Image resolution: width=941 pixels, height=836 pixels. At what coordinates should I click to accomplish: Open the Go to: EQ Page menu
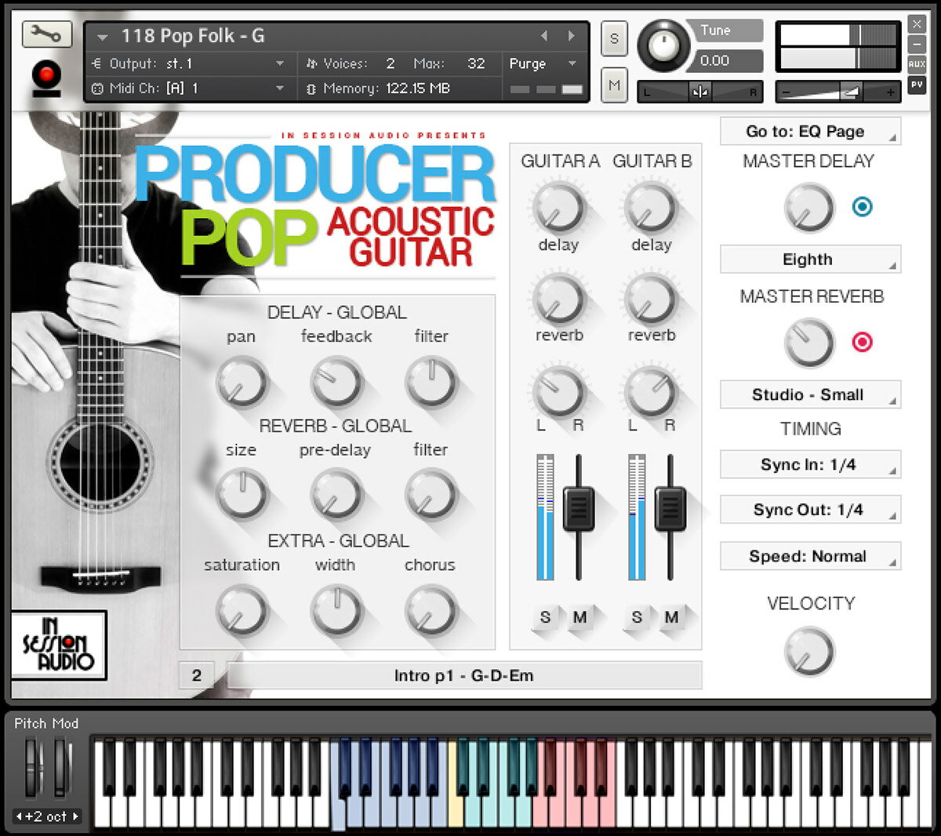point(809,132)
